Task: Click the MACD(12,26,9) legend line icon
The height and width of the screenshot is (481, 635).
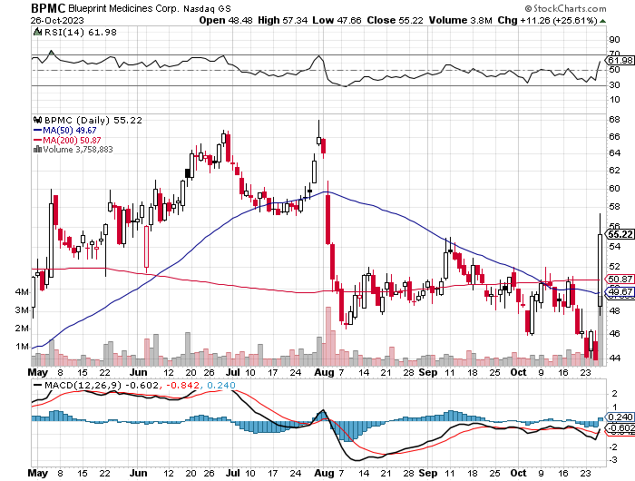Action: (x=35, y=386)
